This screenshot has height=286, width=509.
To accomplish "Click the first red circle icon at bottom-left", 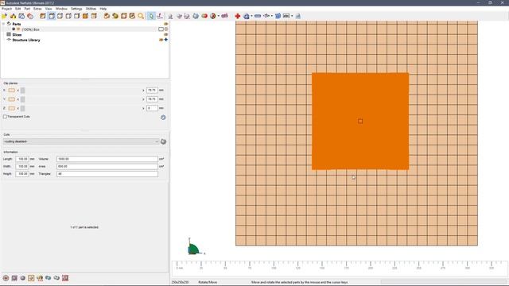I will point(6,278).
